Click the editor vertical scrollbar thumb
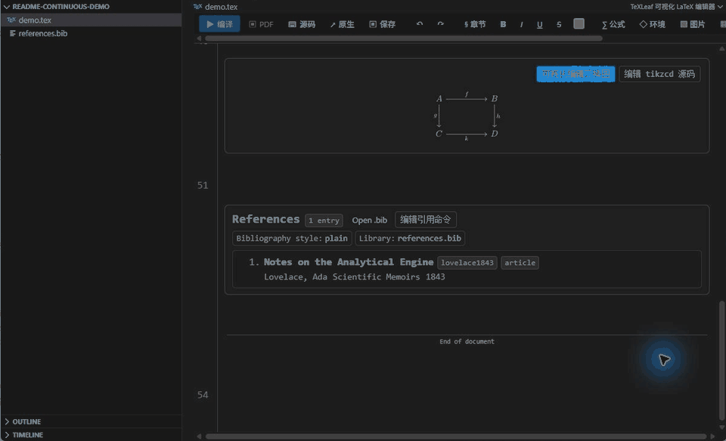The width and height of the screenshot is (726, 441). 721,360
